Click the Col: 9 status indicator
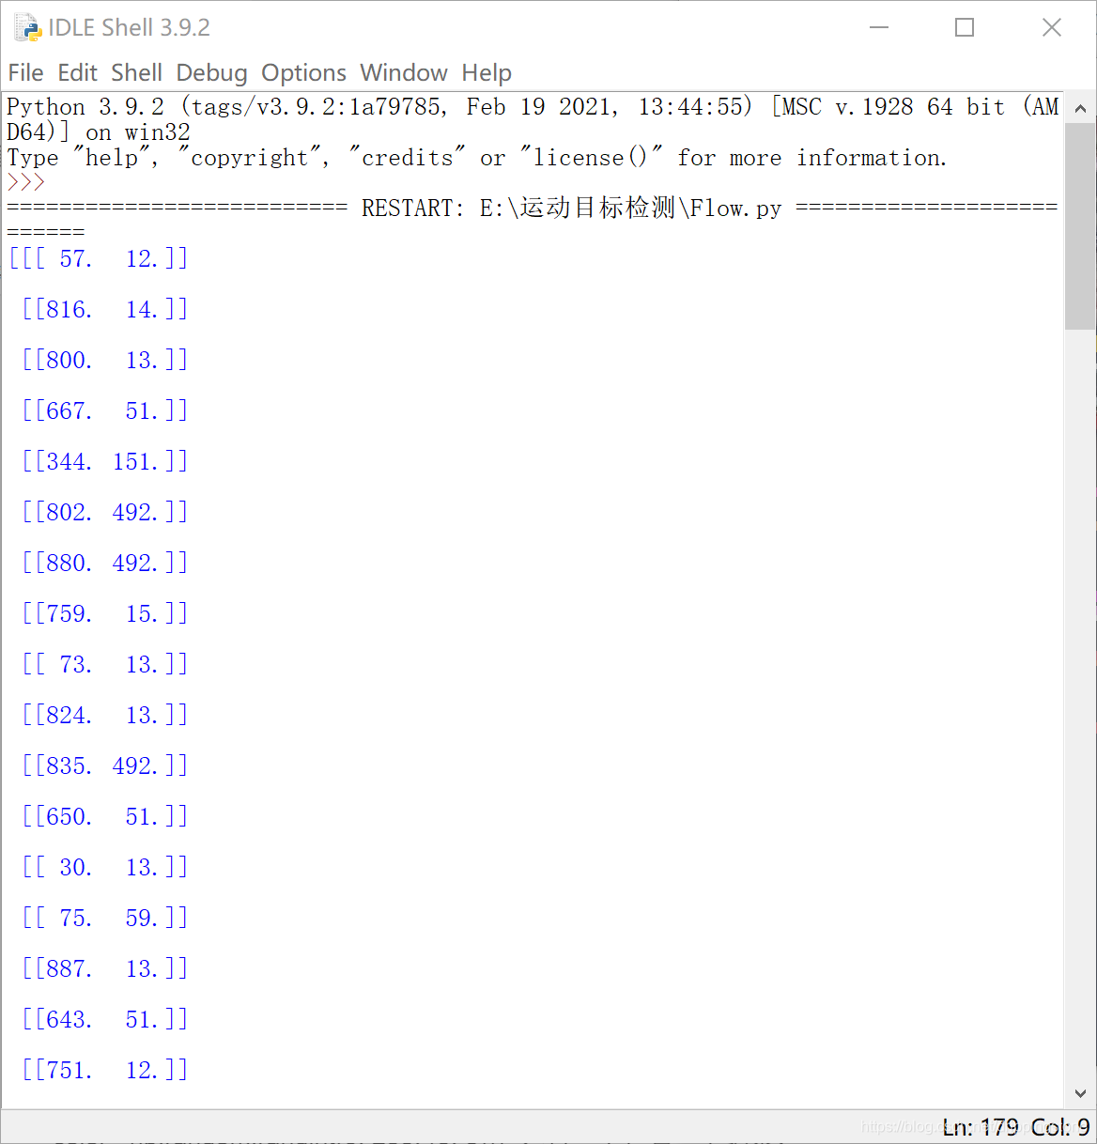Viewport: 1097px width, 1144px height. (x=1060, y=1127)
